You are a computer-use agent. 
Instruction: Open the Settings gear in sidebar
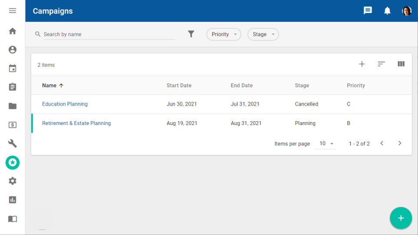point(13,181)
